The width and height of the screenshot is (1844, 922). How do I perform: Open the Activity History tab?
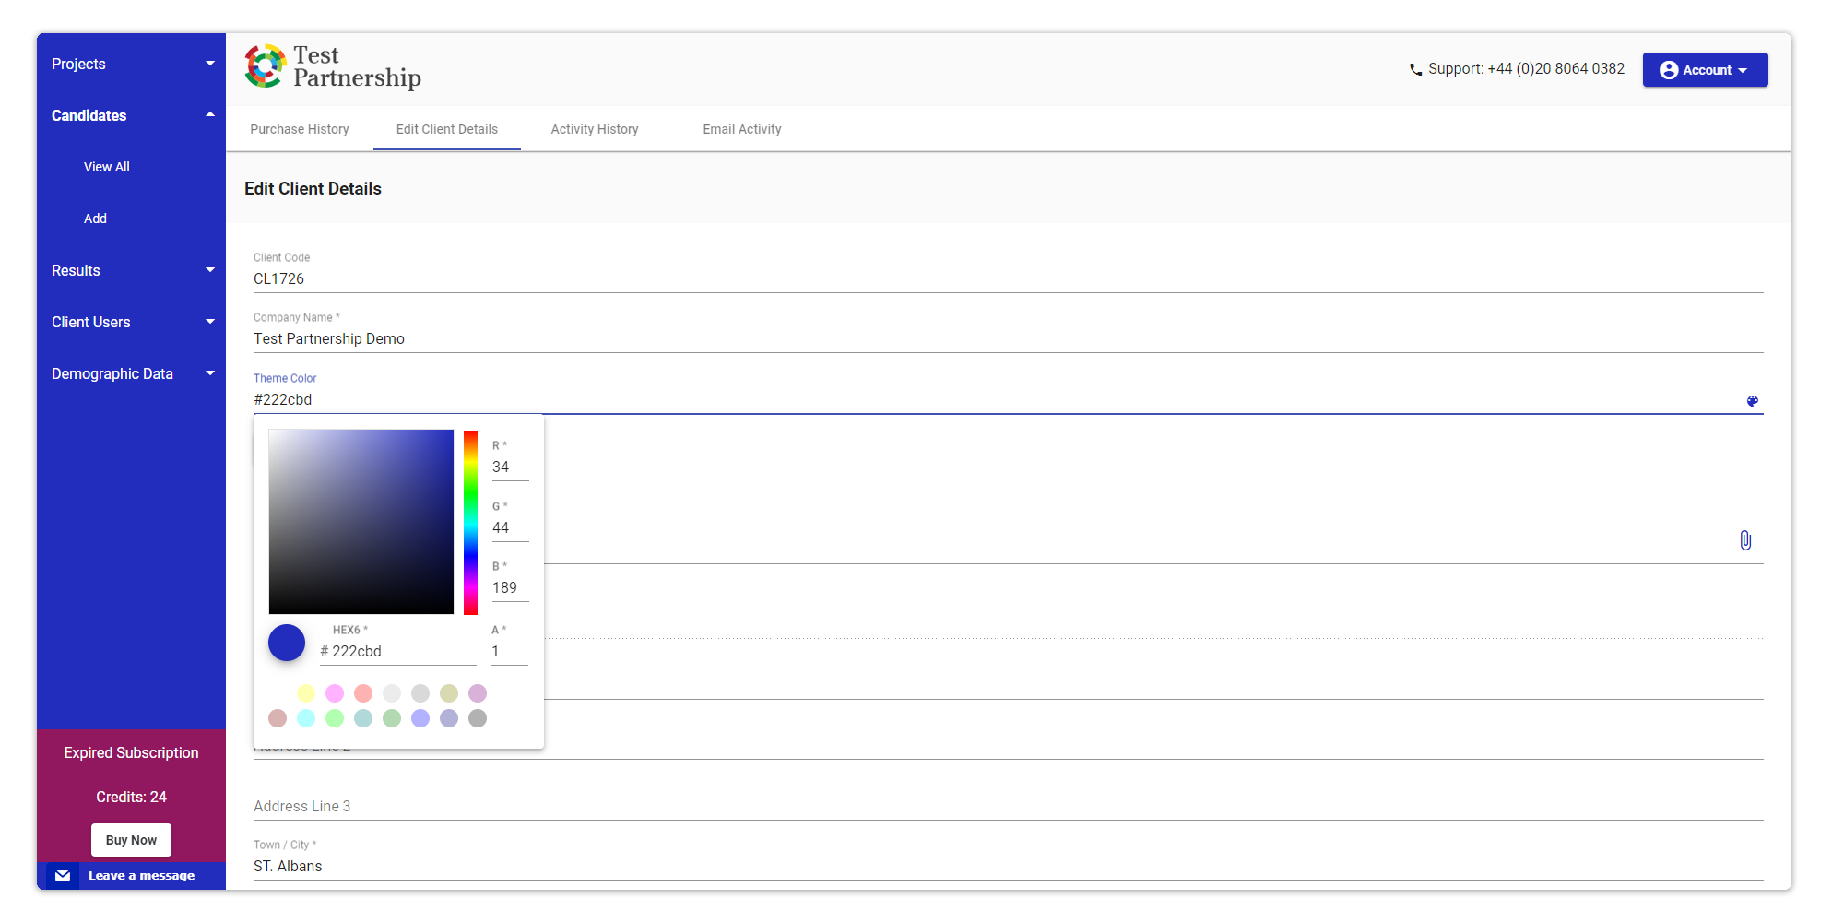pos(595,129)
